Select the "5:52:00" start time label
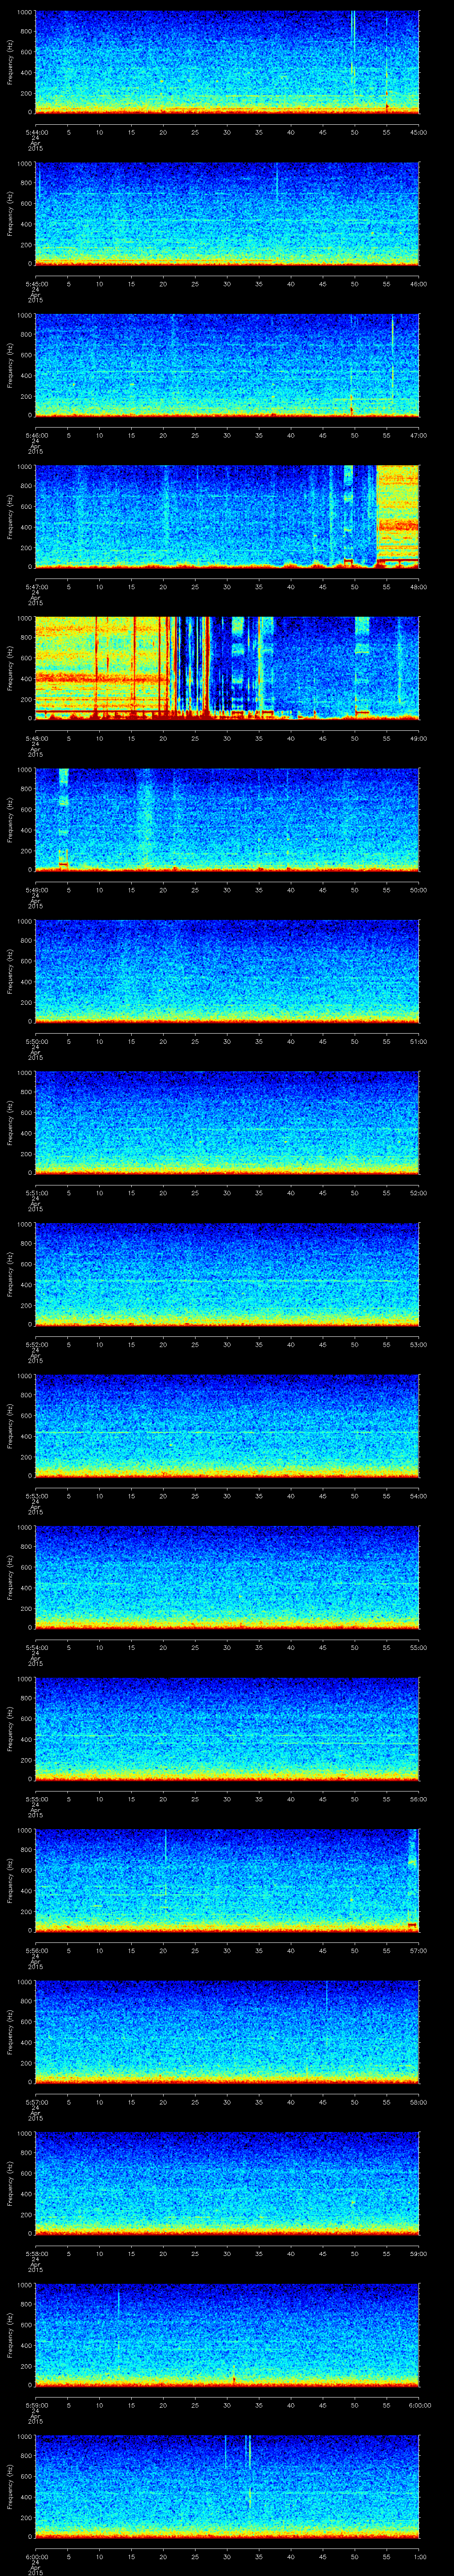This screenshot has height=2576, width=454. [35, 1345]
